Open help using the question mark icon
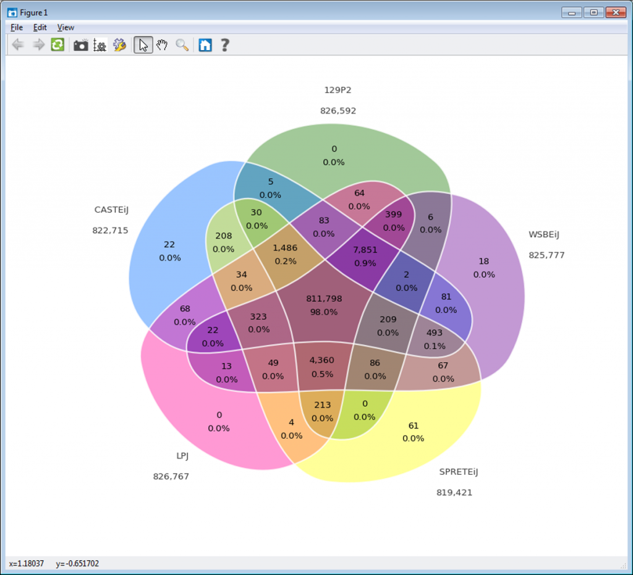 (224, 45)
